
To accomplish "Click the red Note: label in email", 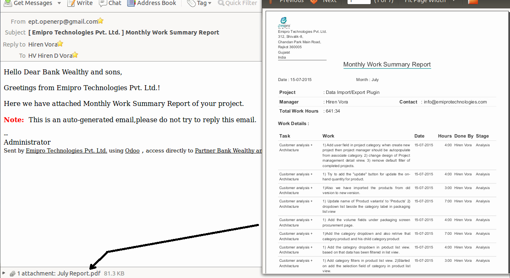I will [x=14, y=120].
